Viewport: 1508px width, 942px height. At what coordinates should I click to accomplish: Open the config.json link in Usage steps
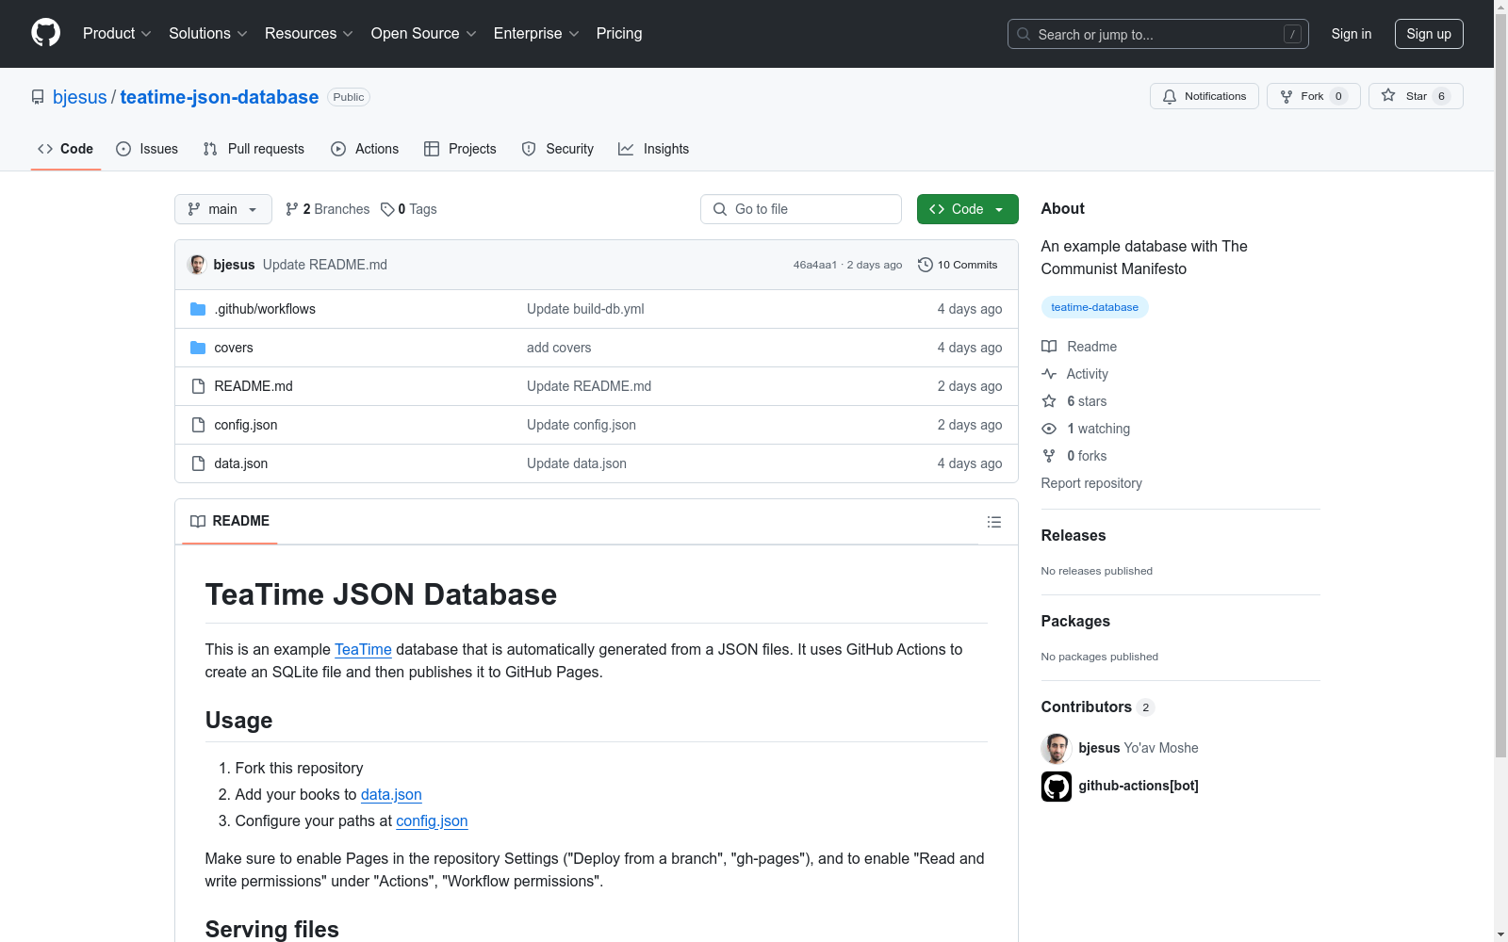(x=432, y=820)
